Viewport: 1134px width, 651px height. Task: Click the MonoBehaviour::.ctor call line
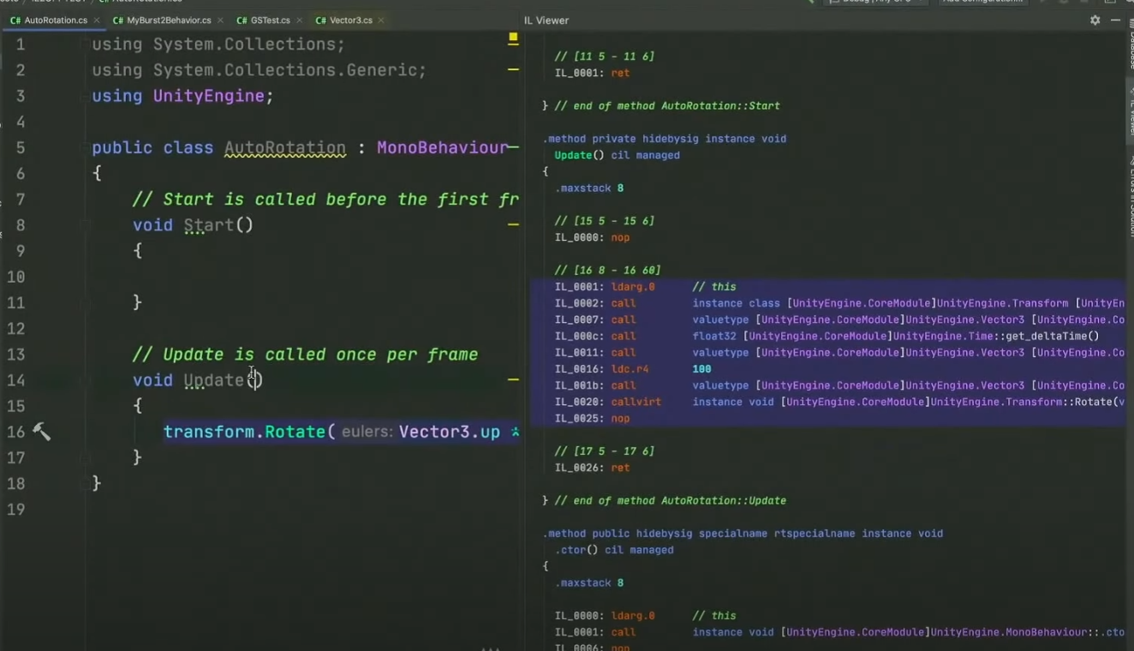tap(839, 632)
